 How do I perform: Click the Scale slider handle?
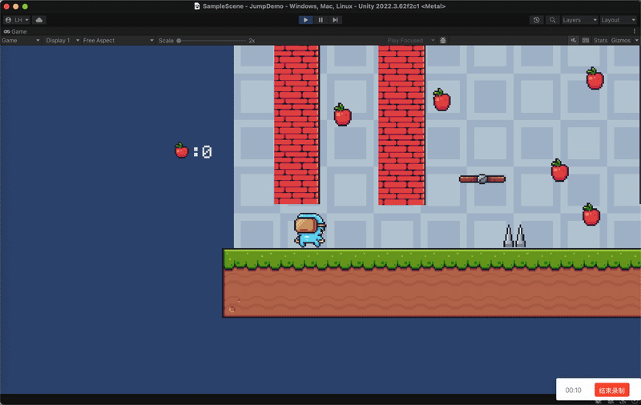[179, 40]
